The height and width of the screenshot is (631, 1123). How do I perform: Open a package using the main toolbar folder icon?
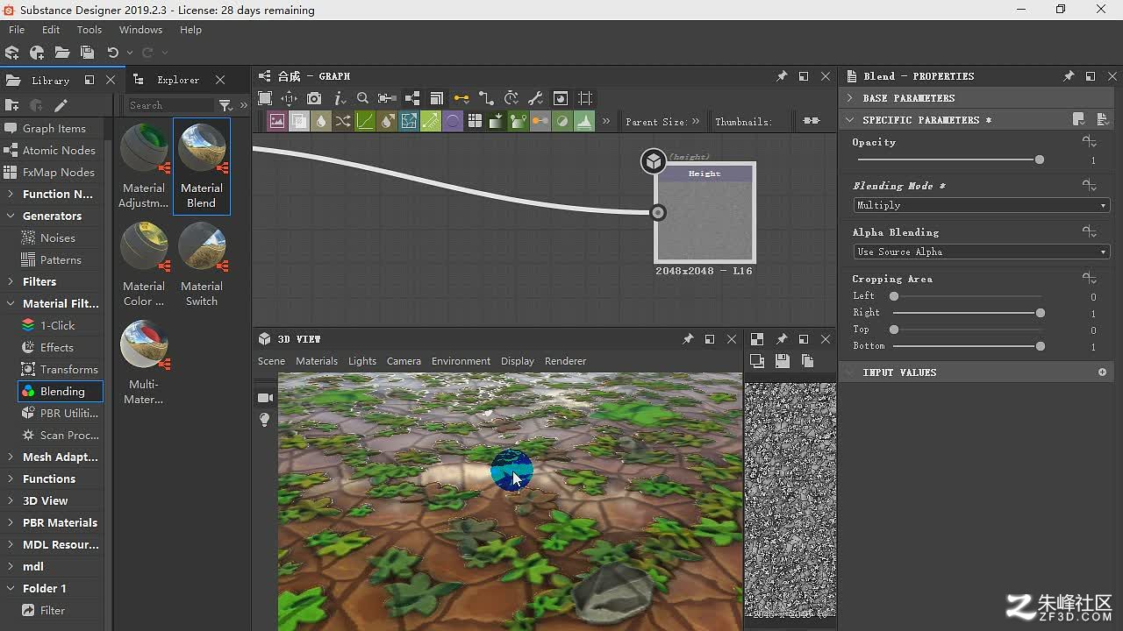(x=61, y=53)
